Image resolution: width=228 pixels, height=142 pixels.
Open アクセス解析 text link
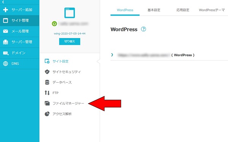pos(62,114)
